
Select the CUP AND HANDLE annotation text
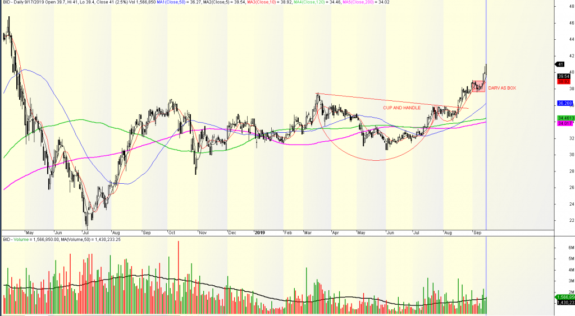tap(401, 108)
